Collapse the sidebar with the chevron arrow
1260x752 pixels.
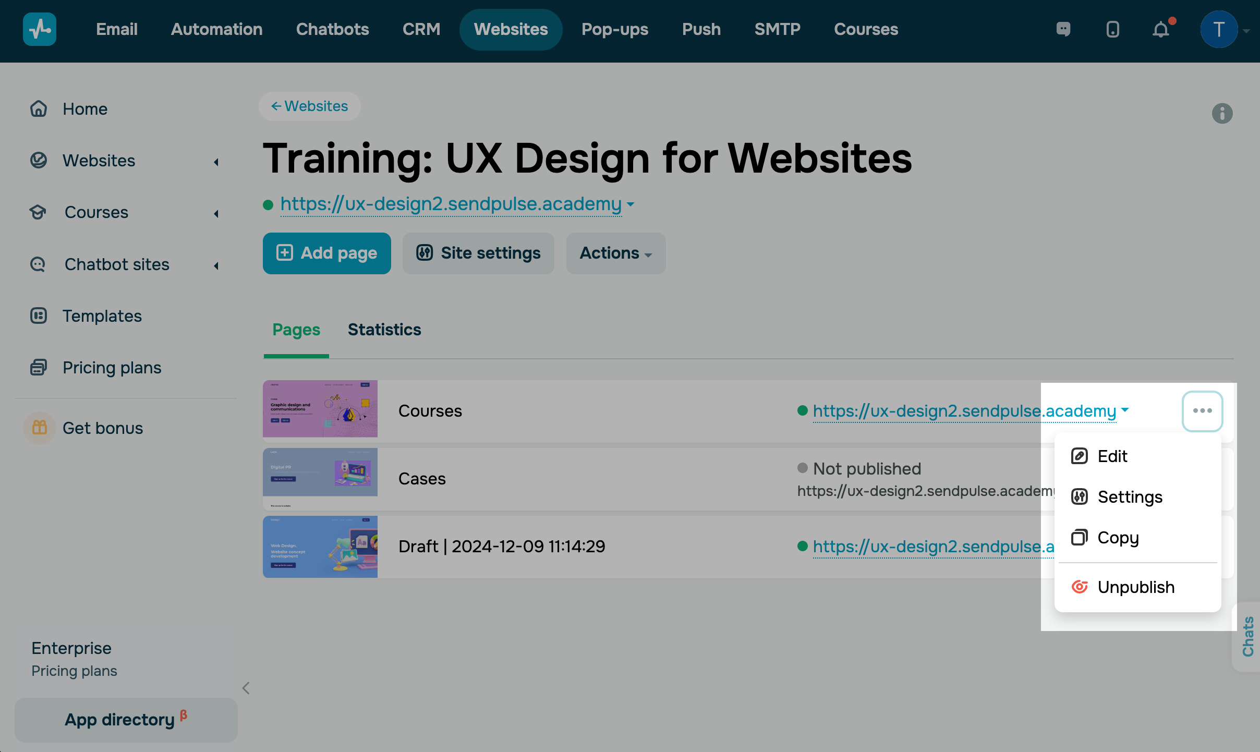(246, 688)
